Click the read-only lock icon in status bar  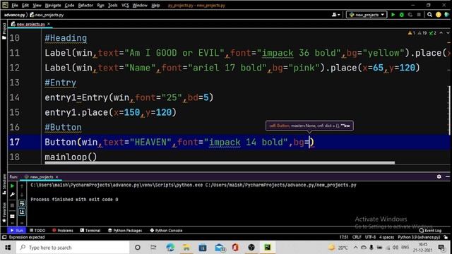[x=446, y=237]
